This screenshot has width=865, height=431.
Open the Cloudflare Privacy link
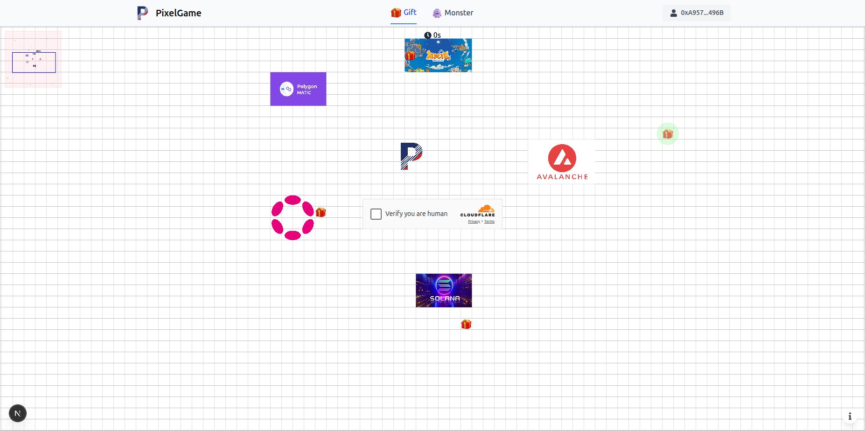[474, 222]
